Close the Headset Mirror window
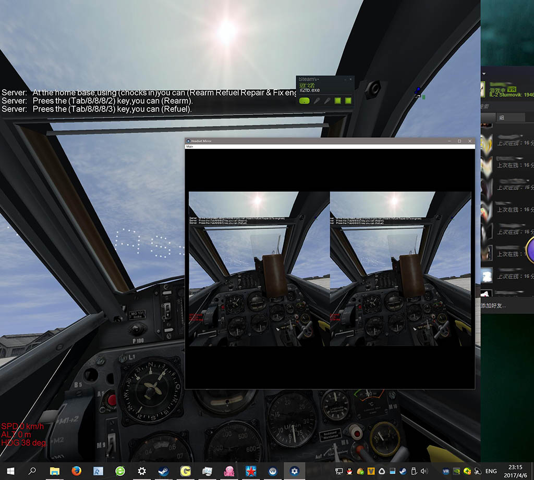 coord(470,141)
